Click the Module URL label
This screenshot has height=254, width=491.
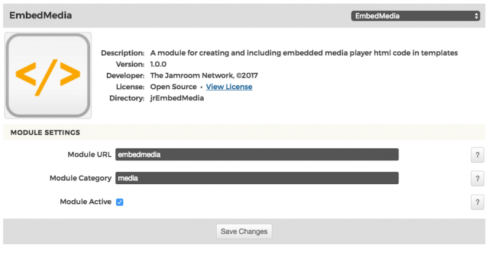[x=89, y=155]
